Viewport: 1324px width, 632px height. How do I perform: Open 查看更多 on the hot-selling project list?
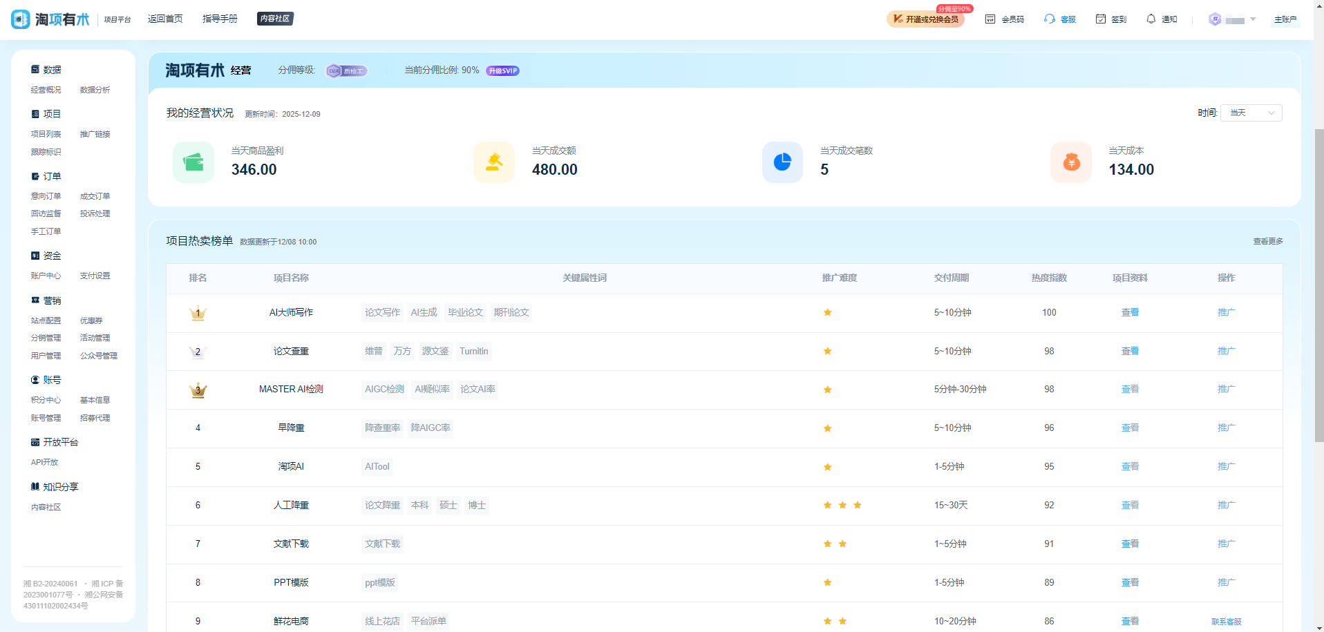point(1267,241)
